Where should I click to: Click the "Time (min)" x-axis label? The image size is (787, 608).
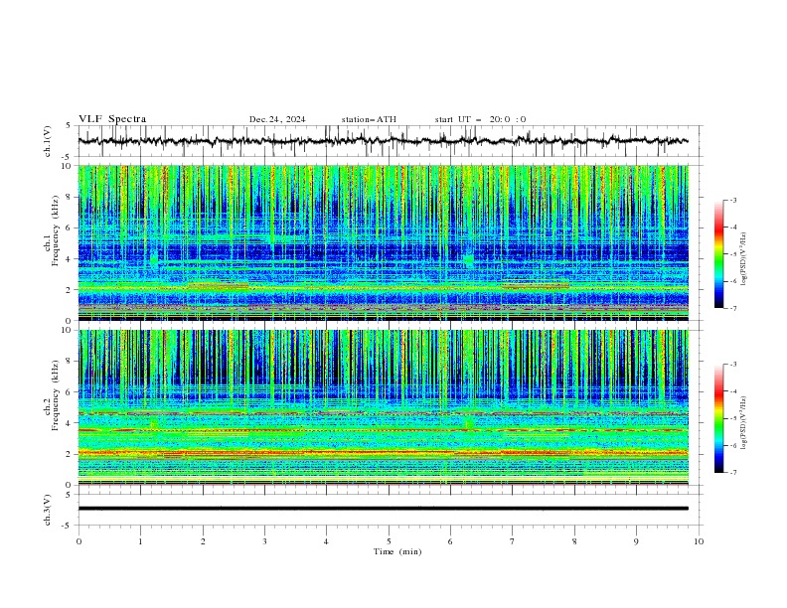397,551
